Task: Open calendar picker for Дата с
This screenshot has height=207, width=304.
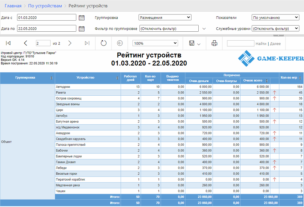Action: (82, 18)
